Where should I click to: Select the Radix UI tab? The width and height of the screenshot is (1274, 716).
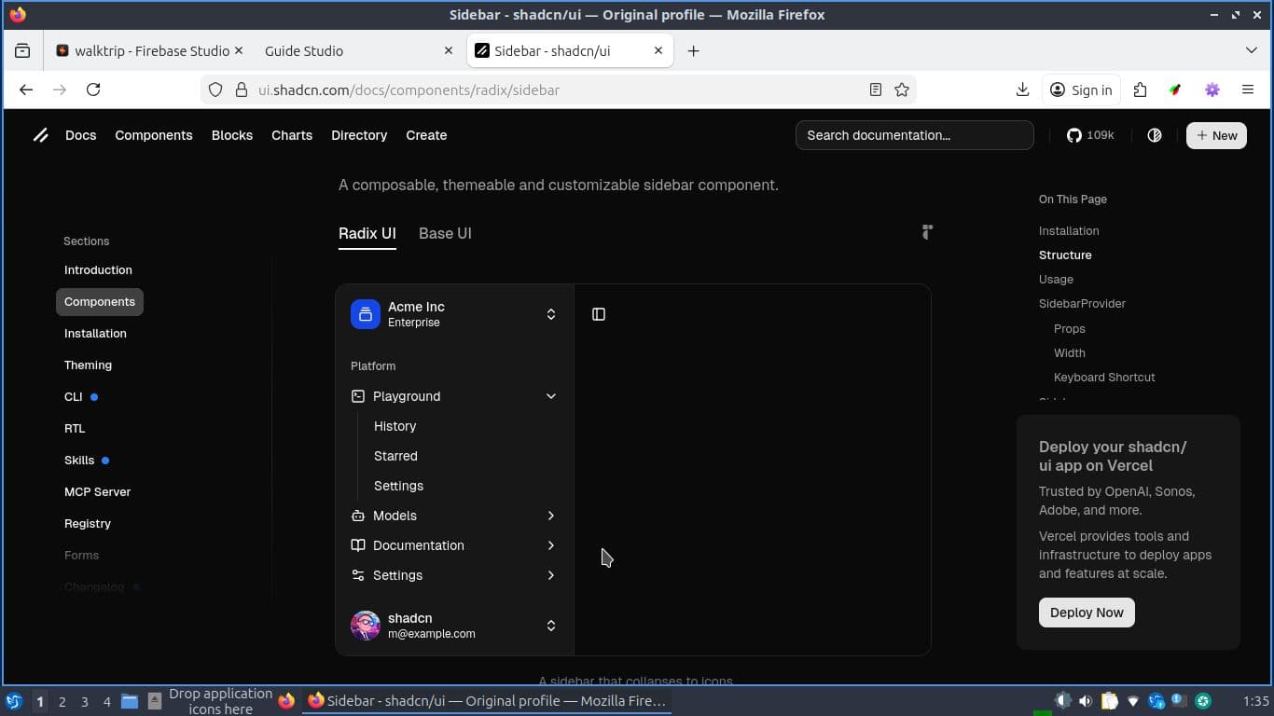click(x=367, y=233)
